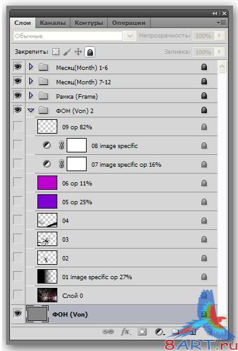Show the 06 op 11% layer

point(18,182)
